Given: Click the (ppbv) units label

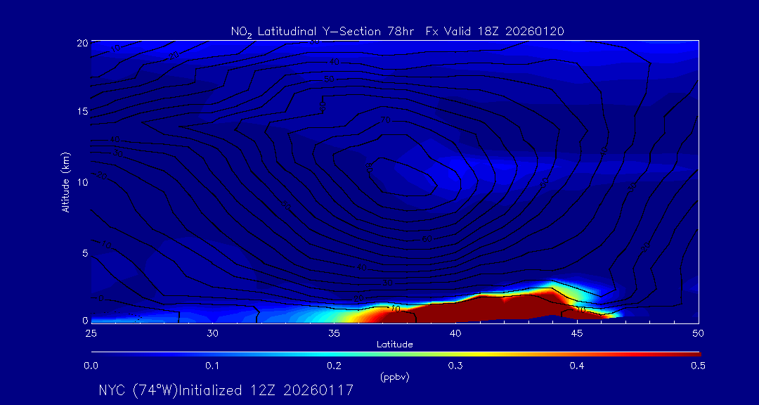Looking at the screenshot, I should click(395, 377).
